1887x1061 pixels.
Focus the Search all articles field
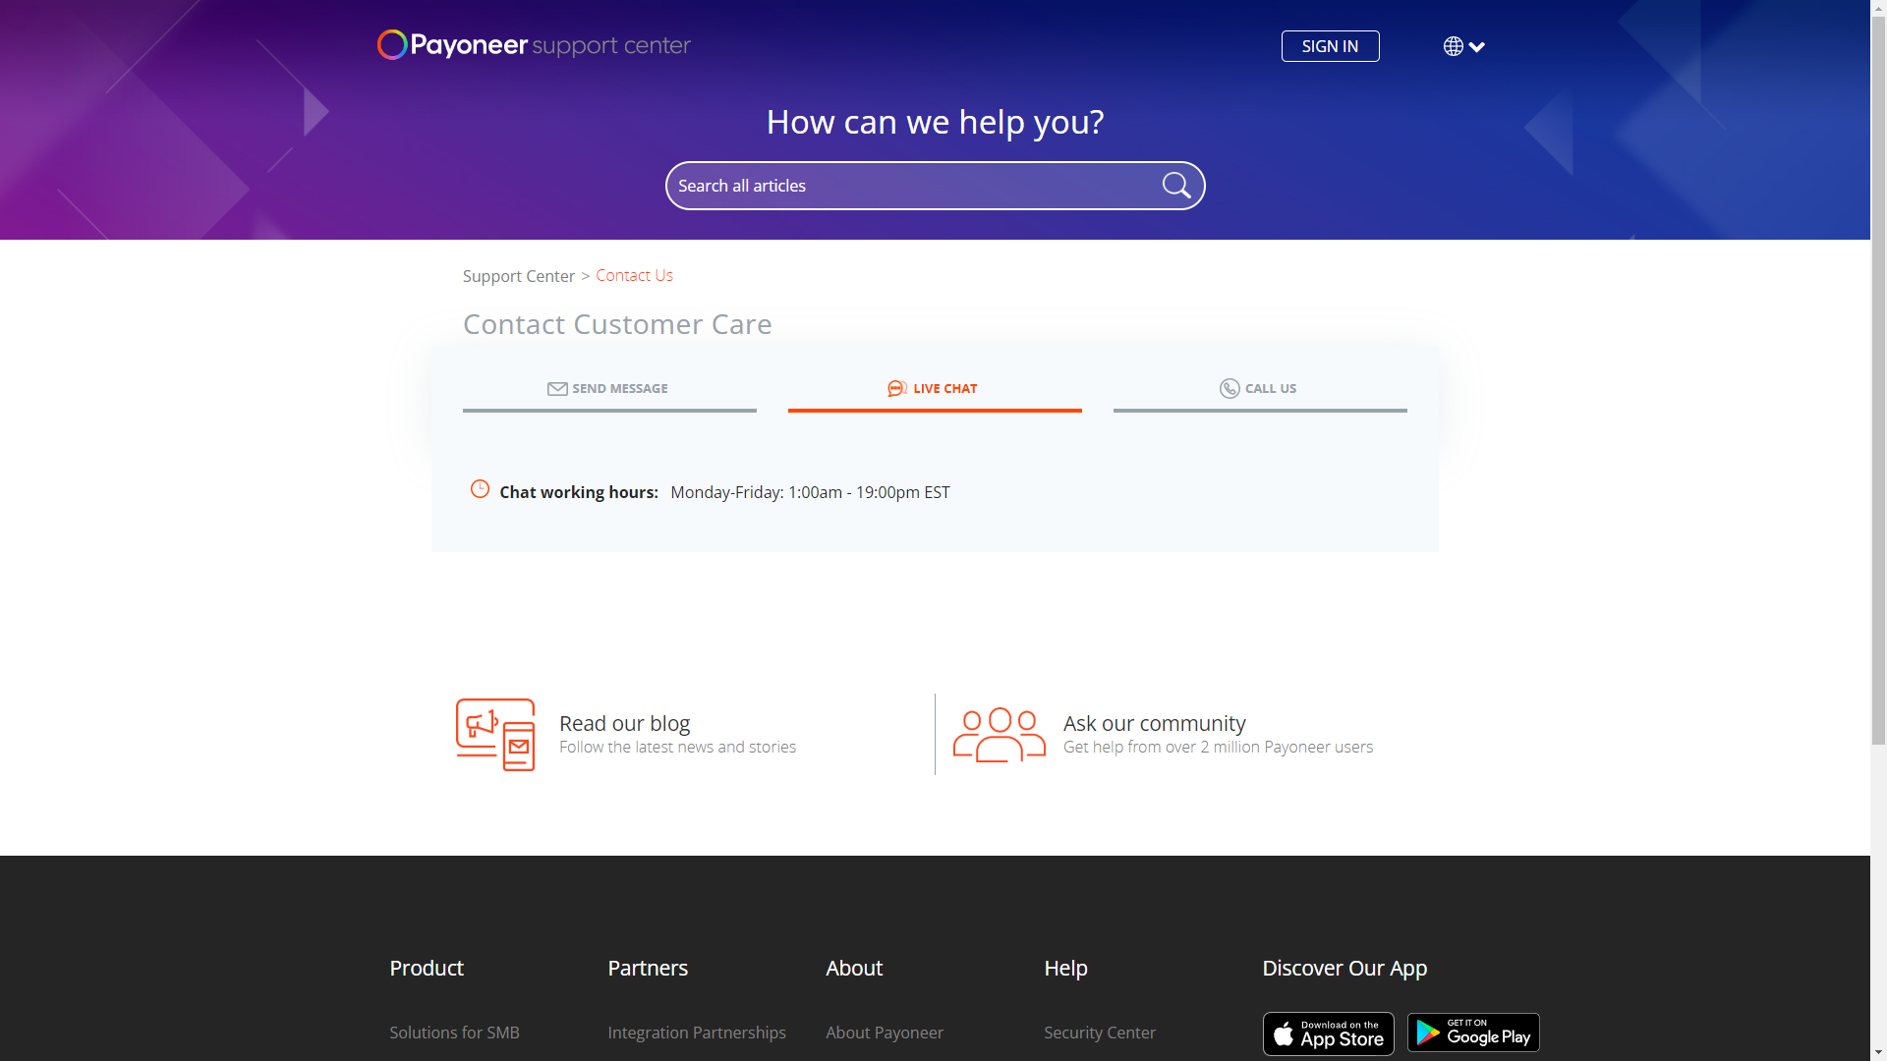[914, 186]
